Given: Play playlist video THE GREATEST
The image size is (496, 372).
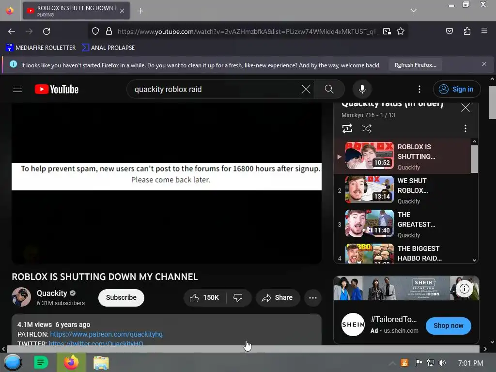Looking at the screenshot, I should 403,224.
